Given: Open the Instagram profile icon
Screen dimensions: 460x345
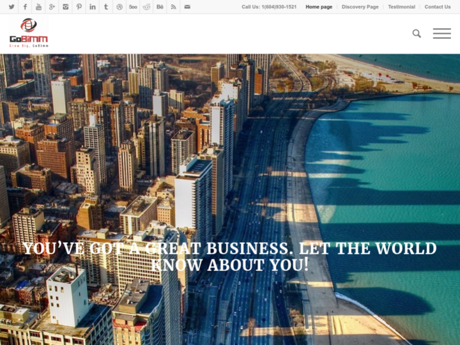Looking at the screenshot, I should point(66,7).
